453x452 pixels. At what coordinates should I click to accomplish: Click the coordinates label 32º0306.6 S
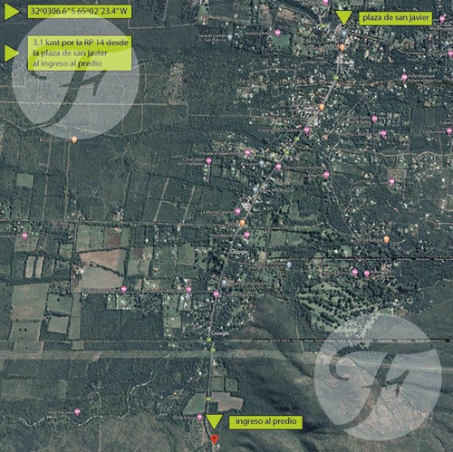80,12
